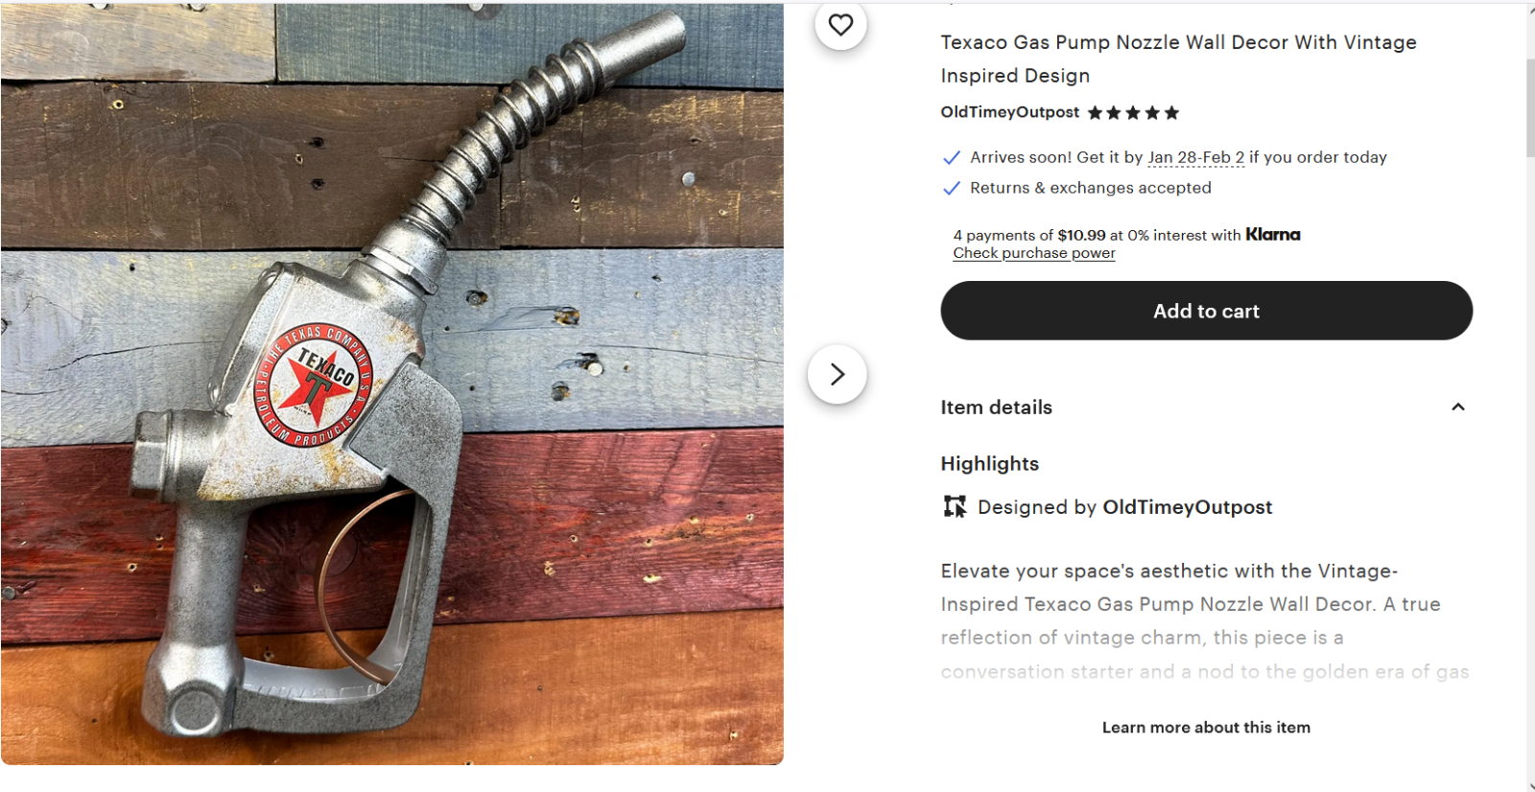
Task: Click the page vertical scrollbar thumb
Action: tap(1529, 105)
